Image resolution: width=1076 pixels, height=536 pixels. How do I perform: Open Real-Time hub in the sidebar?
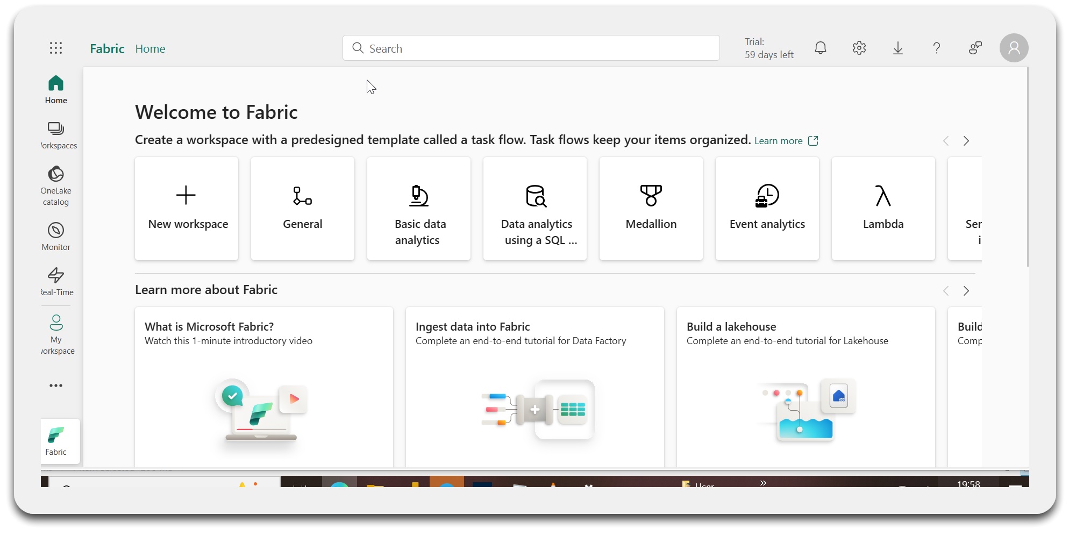pyautogui.click(x=56, y=282)
